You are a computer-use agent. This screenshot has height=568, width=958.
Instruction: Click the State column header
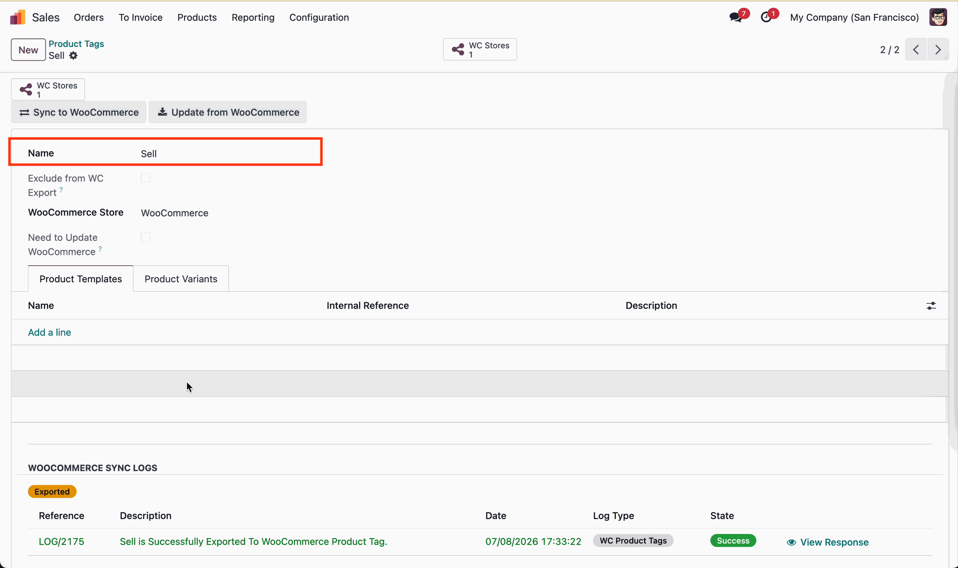click(x=722, y=516)
